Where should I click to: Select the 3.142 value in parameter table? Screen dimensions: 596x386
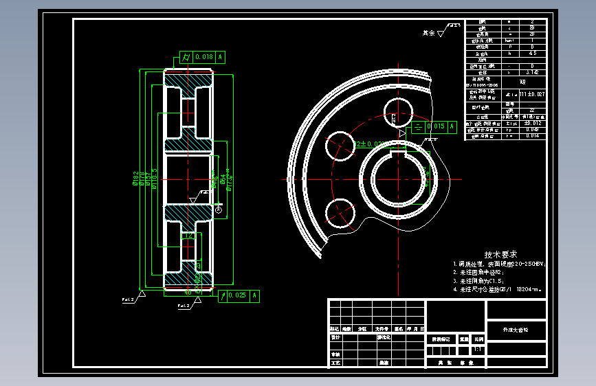[533, 72]
